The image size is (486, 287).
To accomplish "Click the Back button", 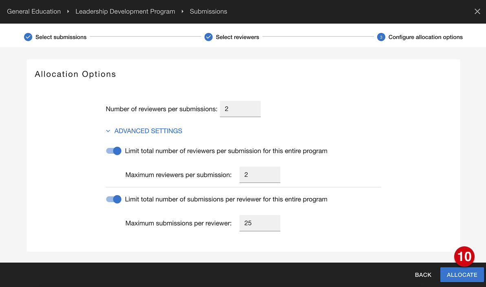I will pyautogui.click(x=423, y=275).
